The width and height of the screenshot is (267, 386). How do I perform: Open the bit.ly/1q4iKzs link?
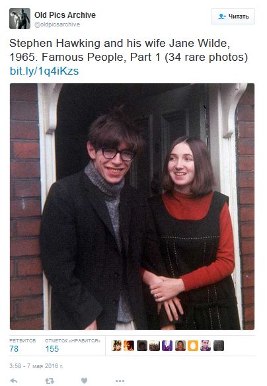pos(44,71)
